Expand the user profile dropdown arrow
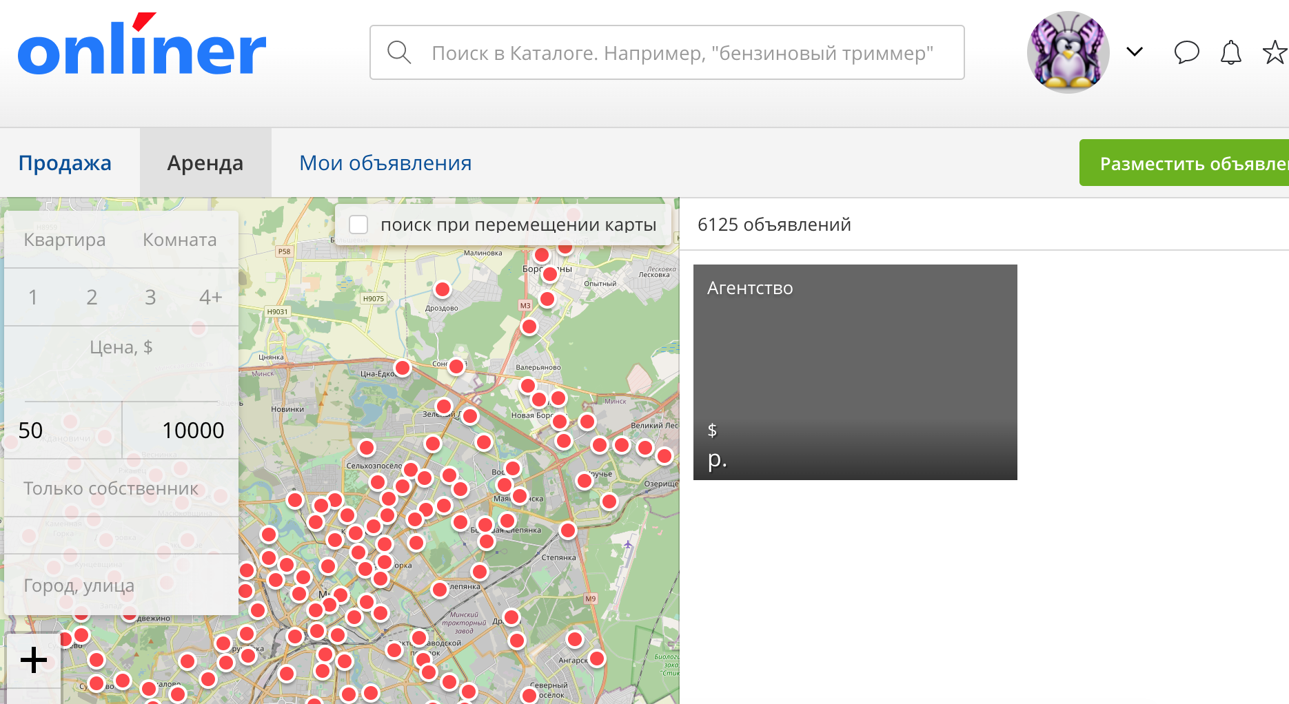This screenshot has height=704, width=1289. [1135, 52]
